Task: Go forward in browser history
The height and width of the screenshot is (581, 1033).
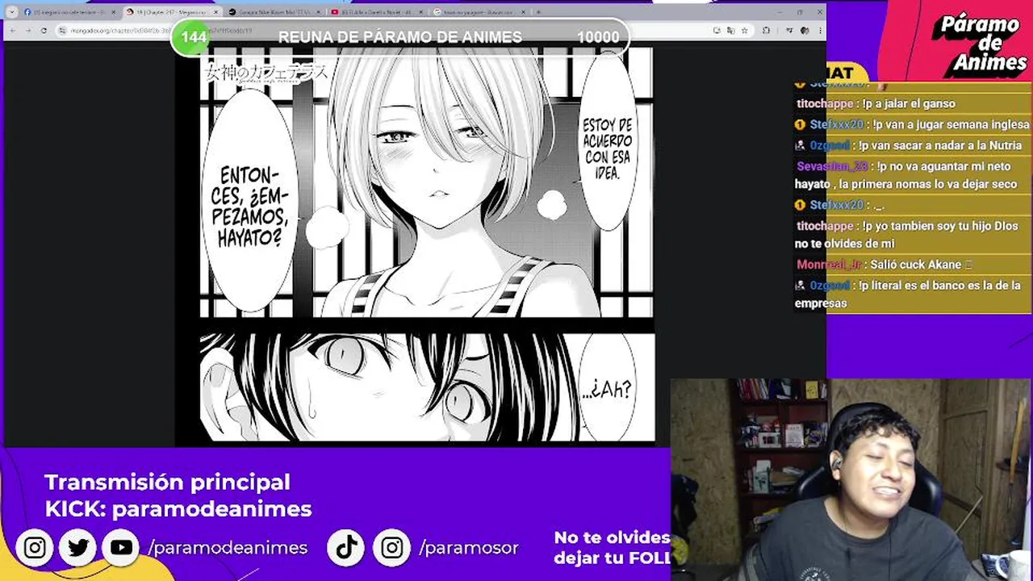Action: [x=27, y=31]
